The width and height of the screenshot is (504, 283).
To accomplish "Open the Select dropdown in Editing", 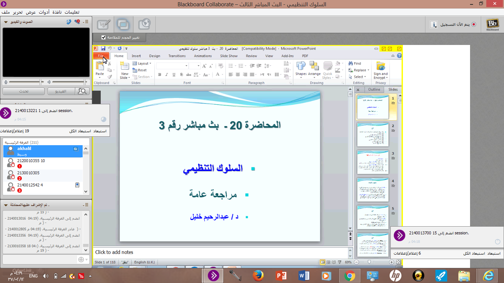I will click(357, 77).
